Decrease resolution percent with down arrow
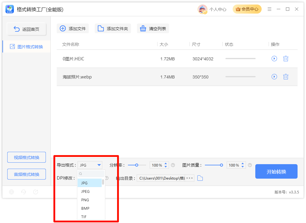Image resolution: width=306 pixels, height=223 pixels. [x=166, y=167]
